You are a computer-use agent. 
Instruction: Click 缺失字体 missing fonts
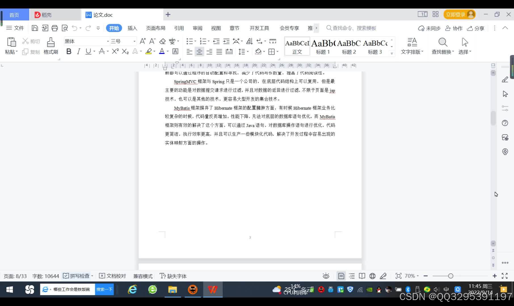point(173,276)
